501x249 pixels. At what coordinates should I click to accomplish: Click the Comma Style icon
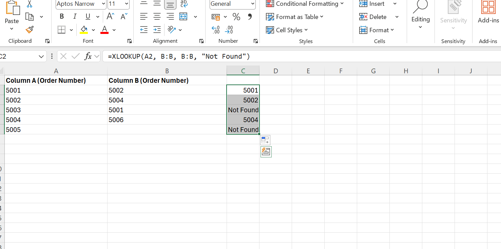click(x=250, y=16)
